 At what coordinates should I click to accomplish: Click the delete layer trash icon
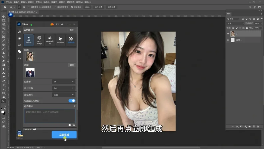pos(258,127)
